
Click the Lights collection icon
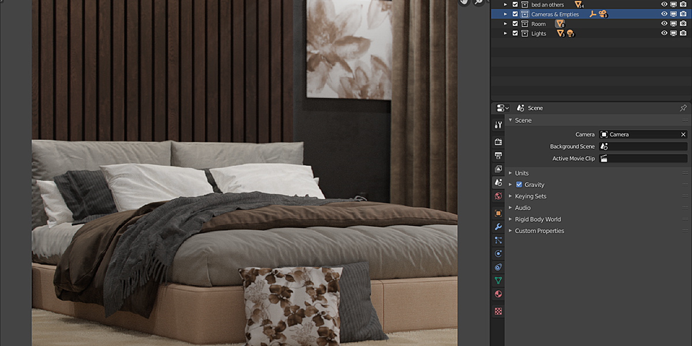pyautogui.click(x=525, y=33)
